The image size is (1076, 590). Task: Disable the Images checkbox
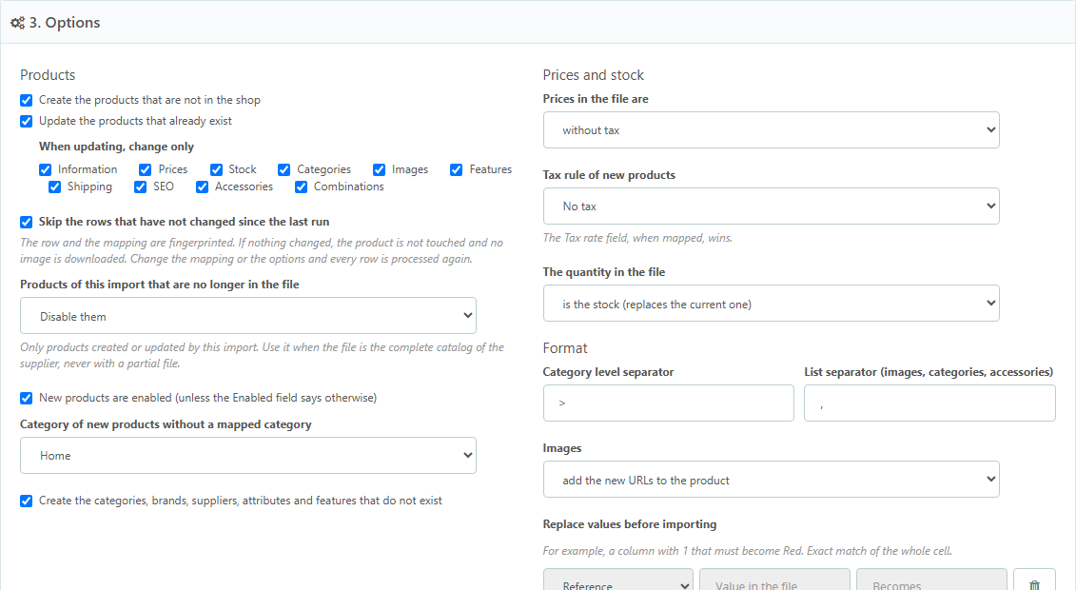pos(379,169)
